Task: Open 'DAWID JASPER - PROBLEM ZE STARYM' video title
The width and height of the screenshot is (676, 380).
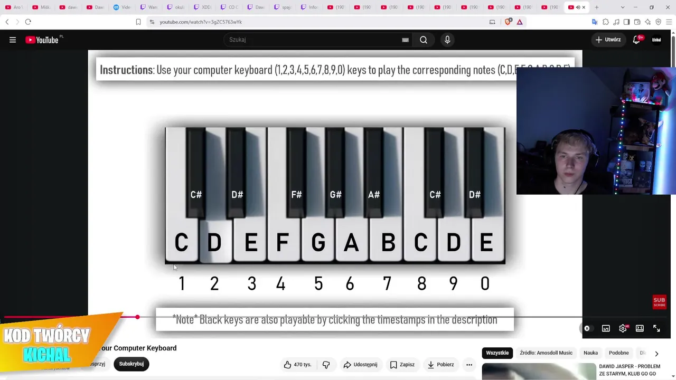Action: (x=630, y=370)
